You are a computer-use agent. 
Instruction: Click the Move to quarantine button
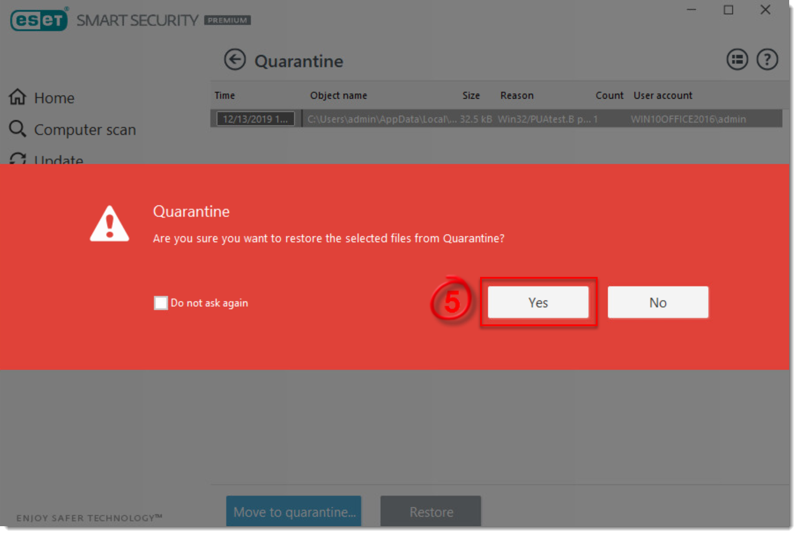click(x=294, y=512)
